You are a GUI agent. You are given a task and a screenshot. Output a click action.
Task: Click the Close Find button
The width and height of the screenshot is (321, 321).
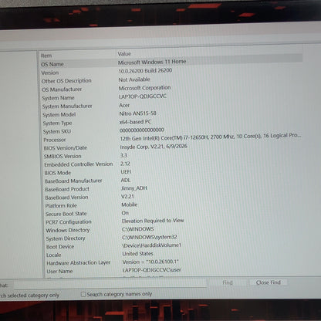[x=269, y=282]
